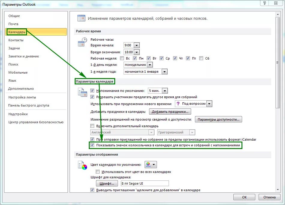285x205 pixels.
Task: Click the work hours clock-calendar icon
Action: click(82, 42)
